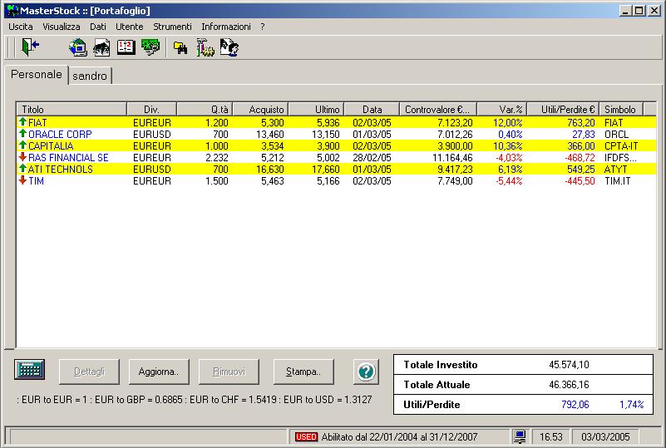Click the user documents toolbar icon

pos(229,47)
